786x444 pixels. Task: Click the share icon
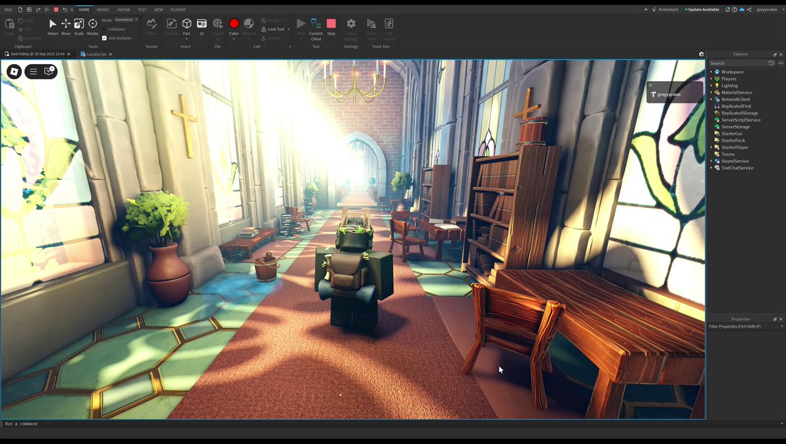(749, 10)
